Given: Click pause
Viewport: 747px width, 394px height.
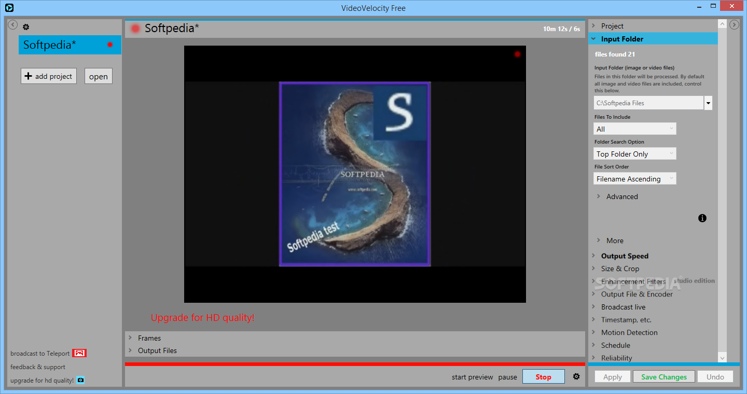Looking at the screenshot, I should 508,377.
